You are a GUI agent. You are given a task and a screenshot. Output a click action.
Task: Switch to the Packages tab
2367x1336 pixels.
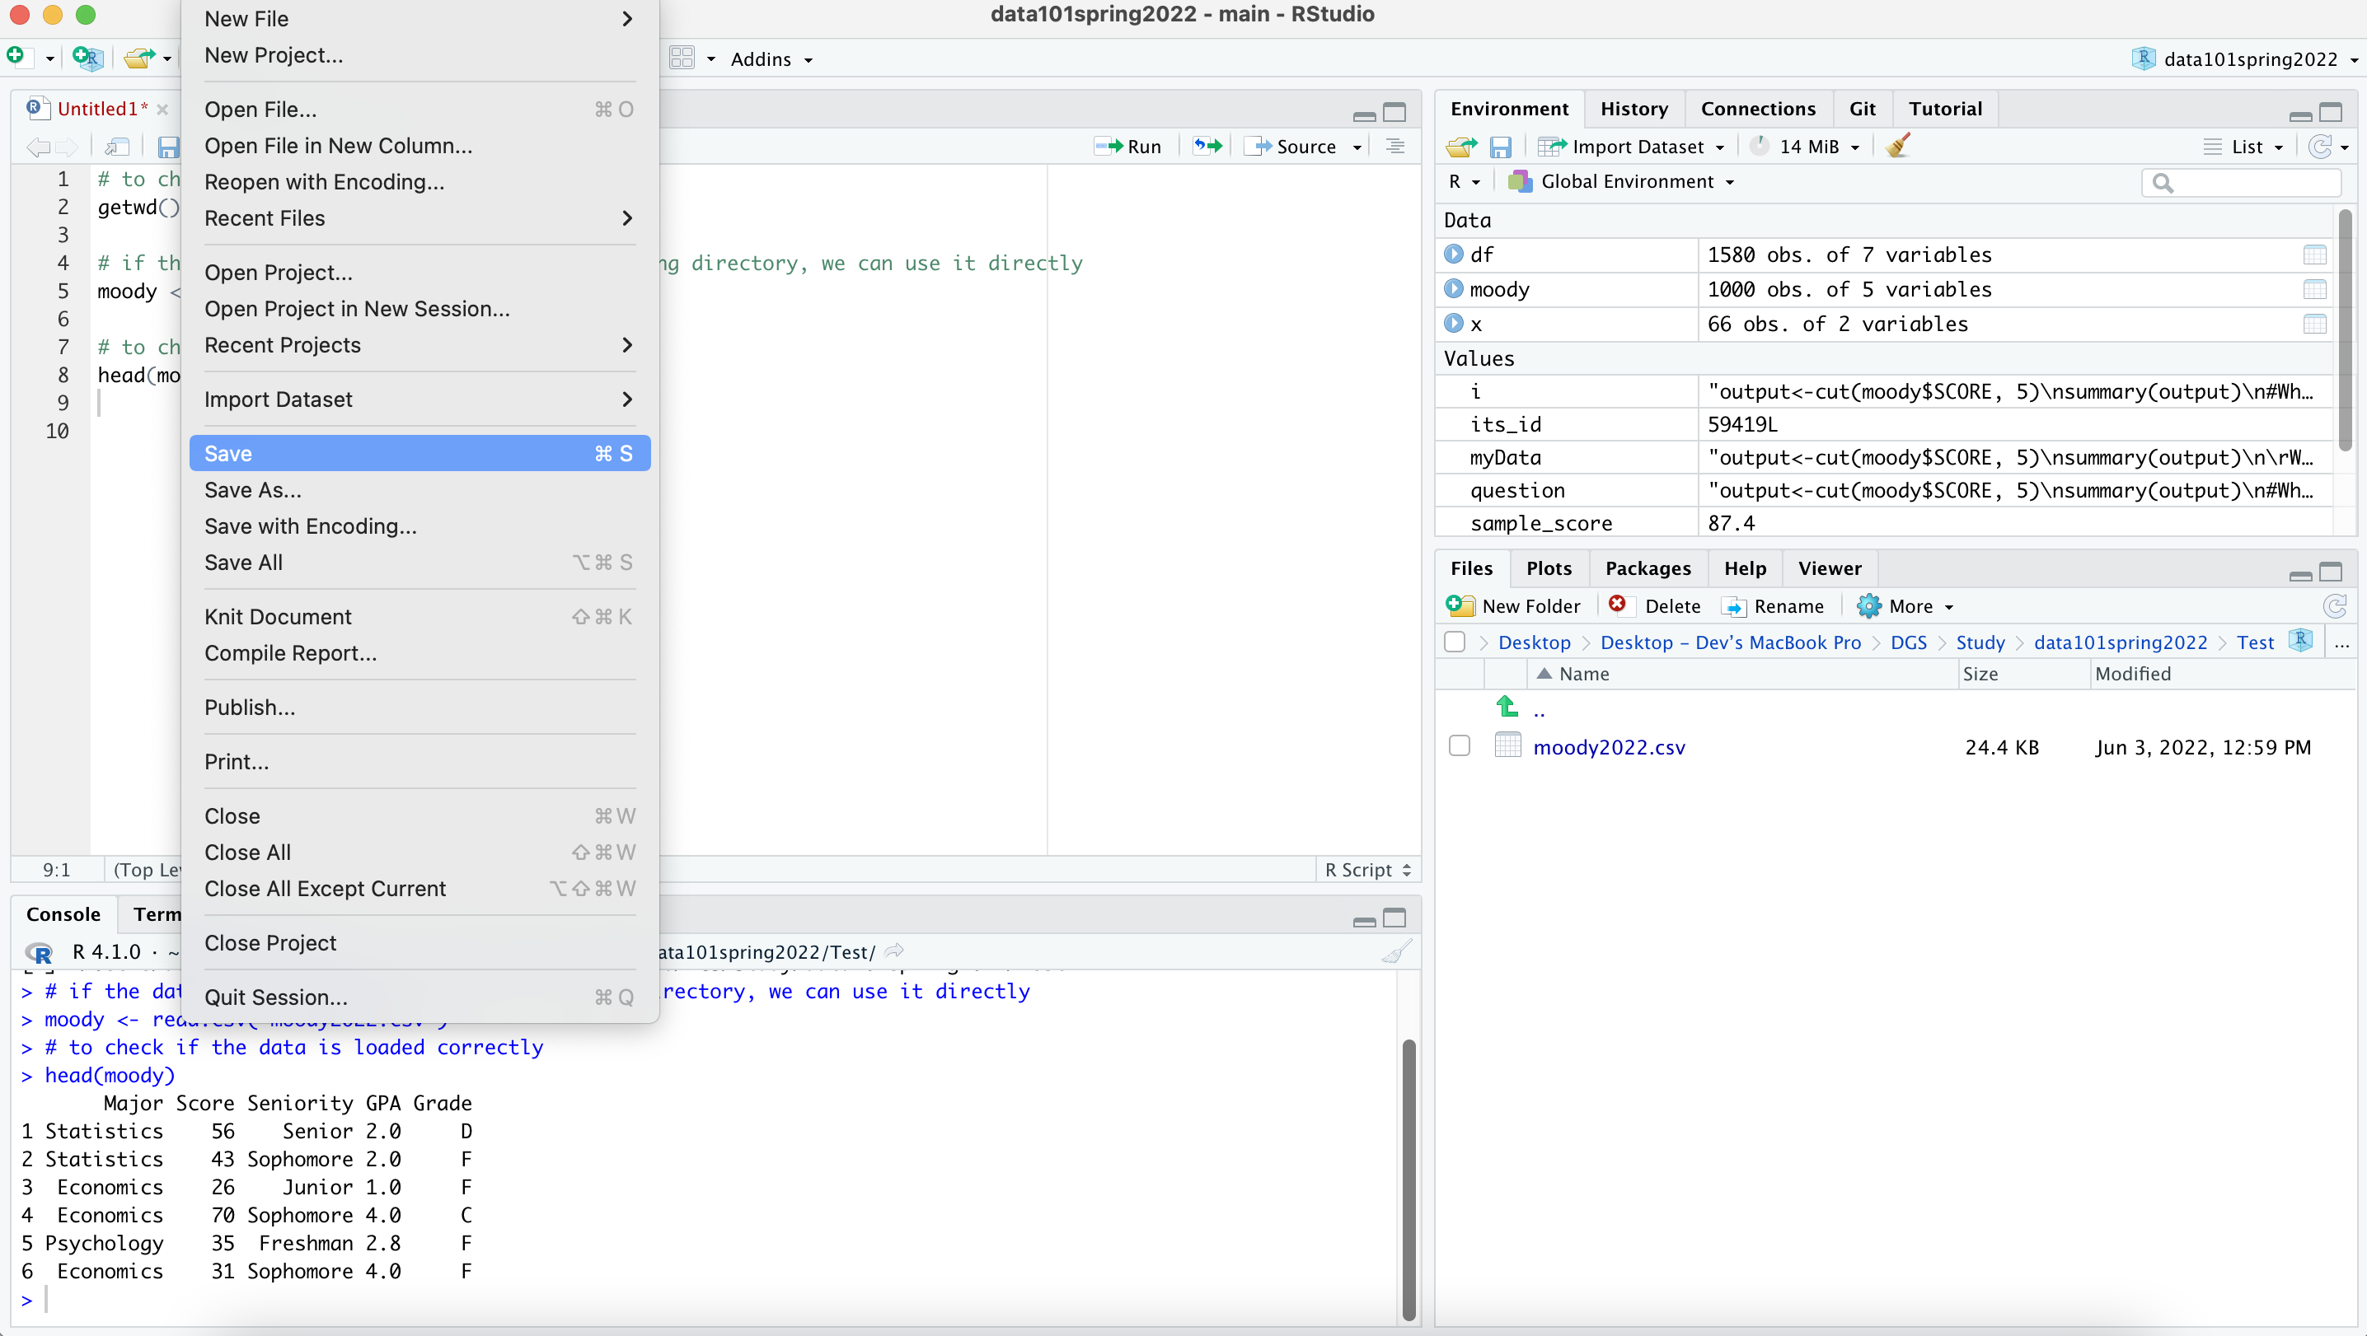(x=1648, y=568)
